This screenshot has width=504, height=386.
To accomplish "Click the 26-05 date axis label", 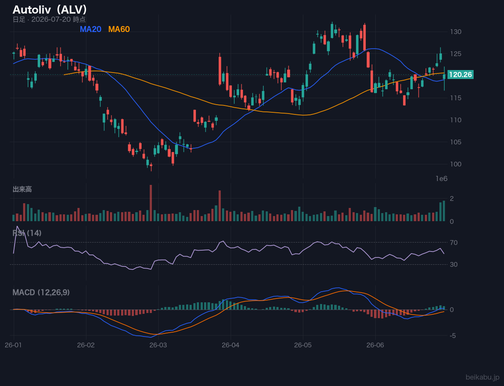I will coord(303,345).
